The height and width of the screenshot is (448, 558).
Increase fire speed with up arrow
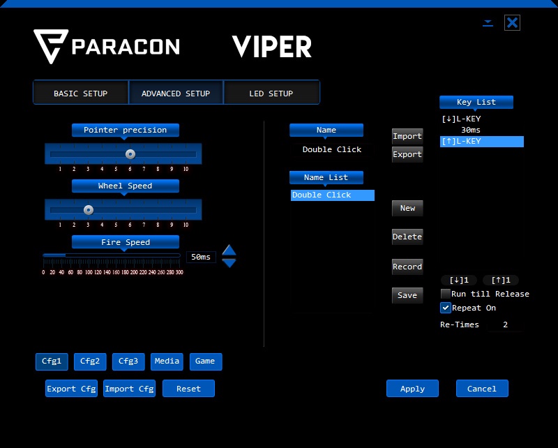229,250
